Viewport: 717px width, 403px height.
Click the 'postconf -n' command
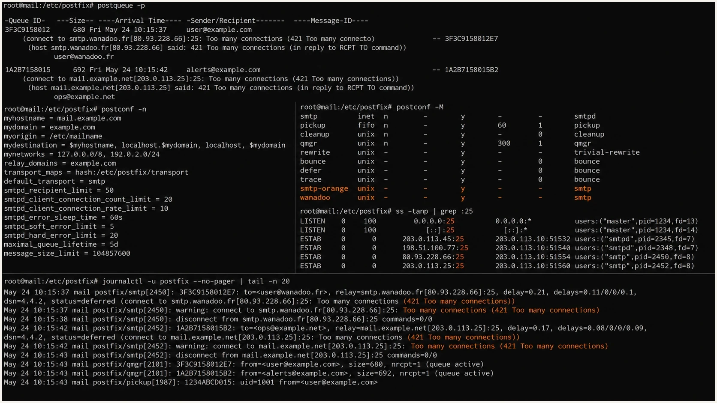124,109
